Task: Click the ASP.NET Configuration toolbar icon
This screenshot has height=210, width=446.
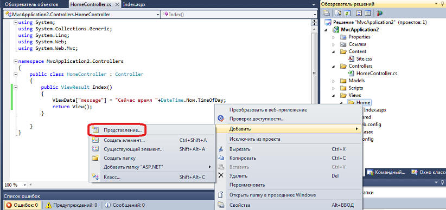Action: point(379,13)
